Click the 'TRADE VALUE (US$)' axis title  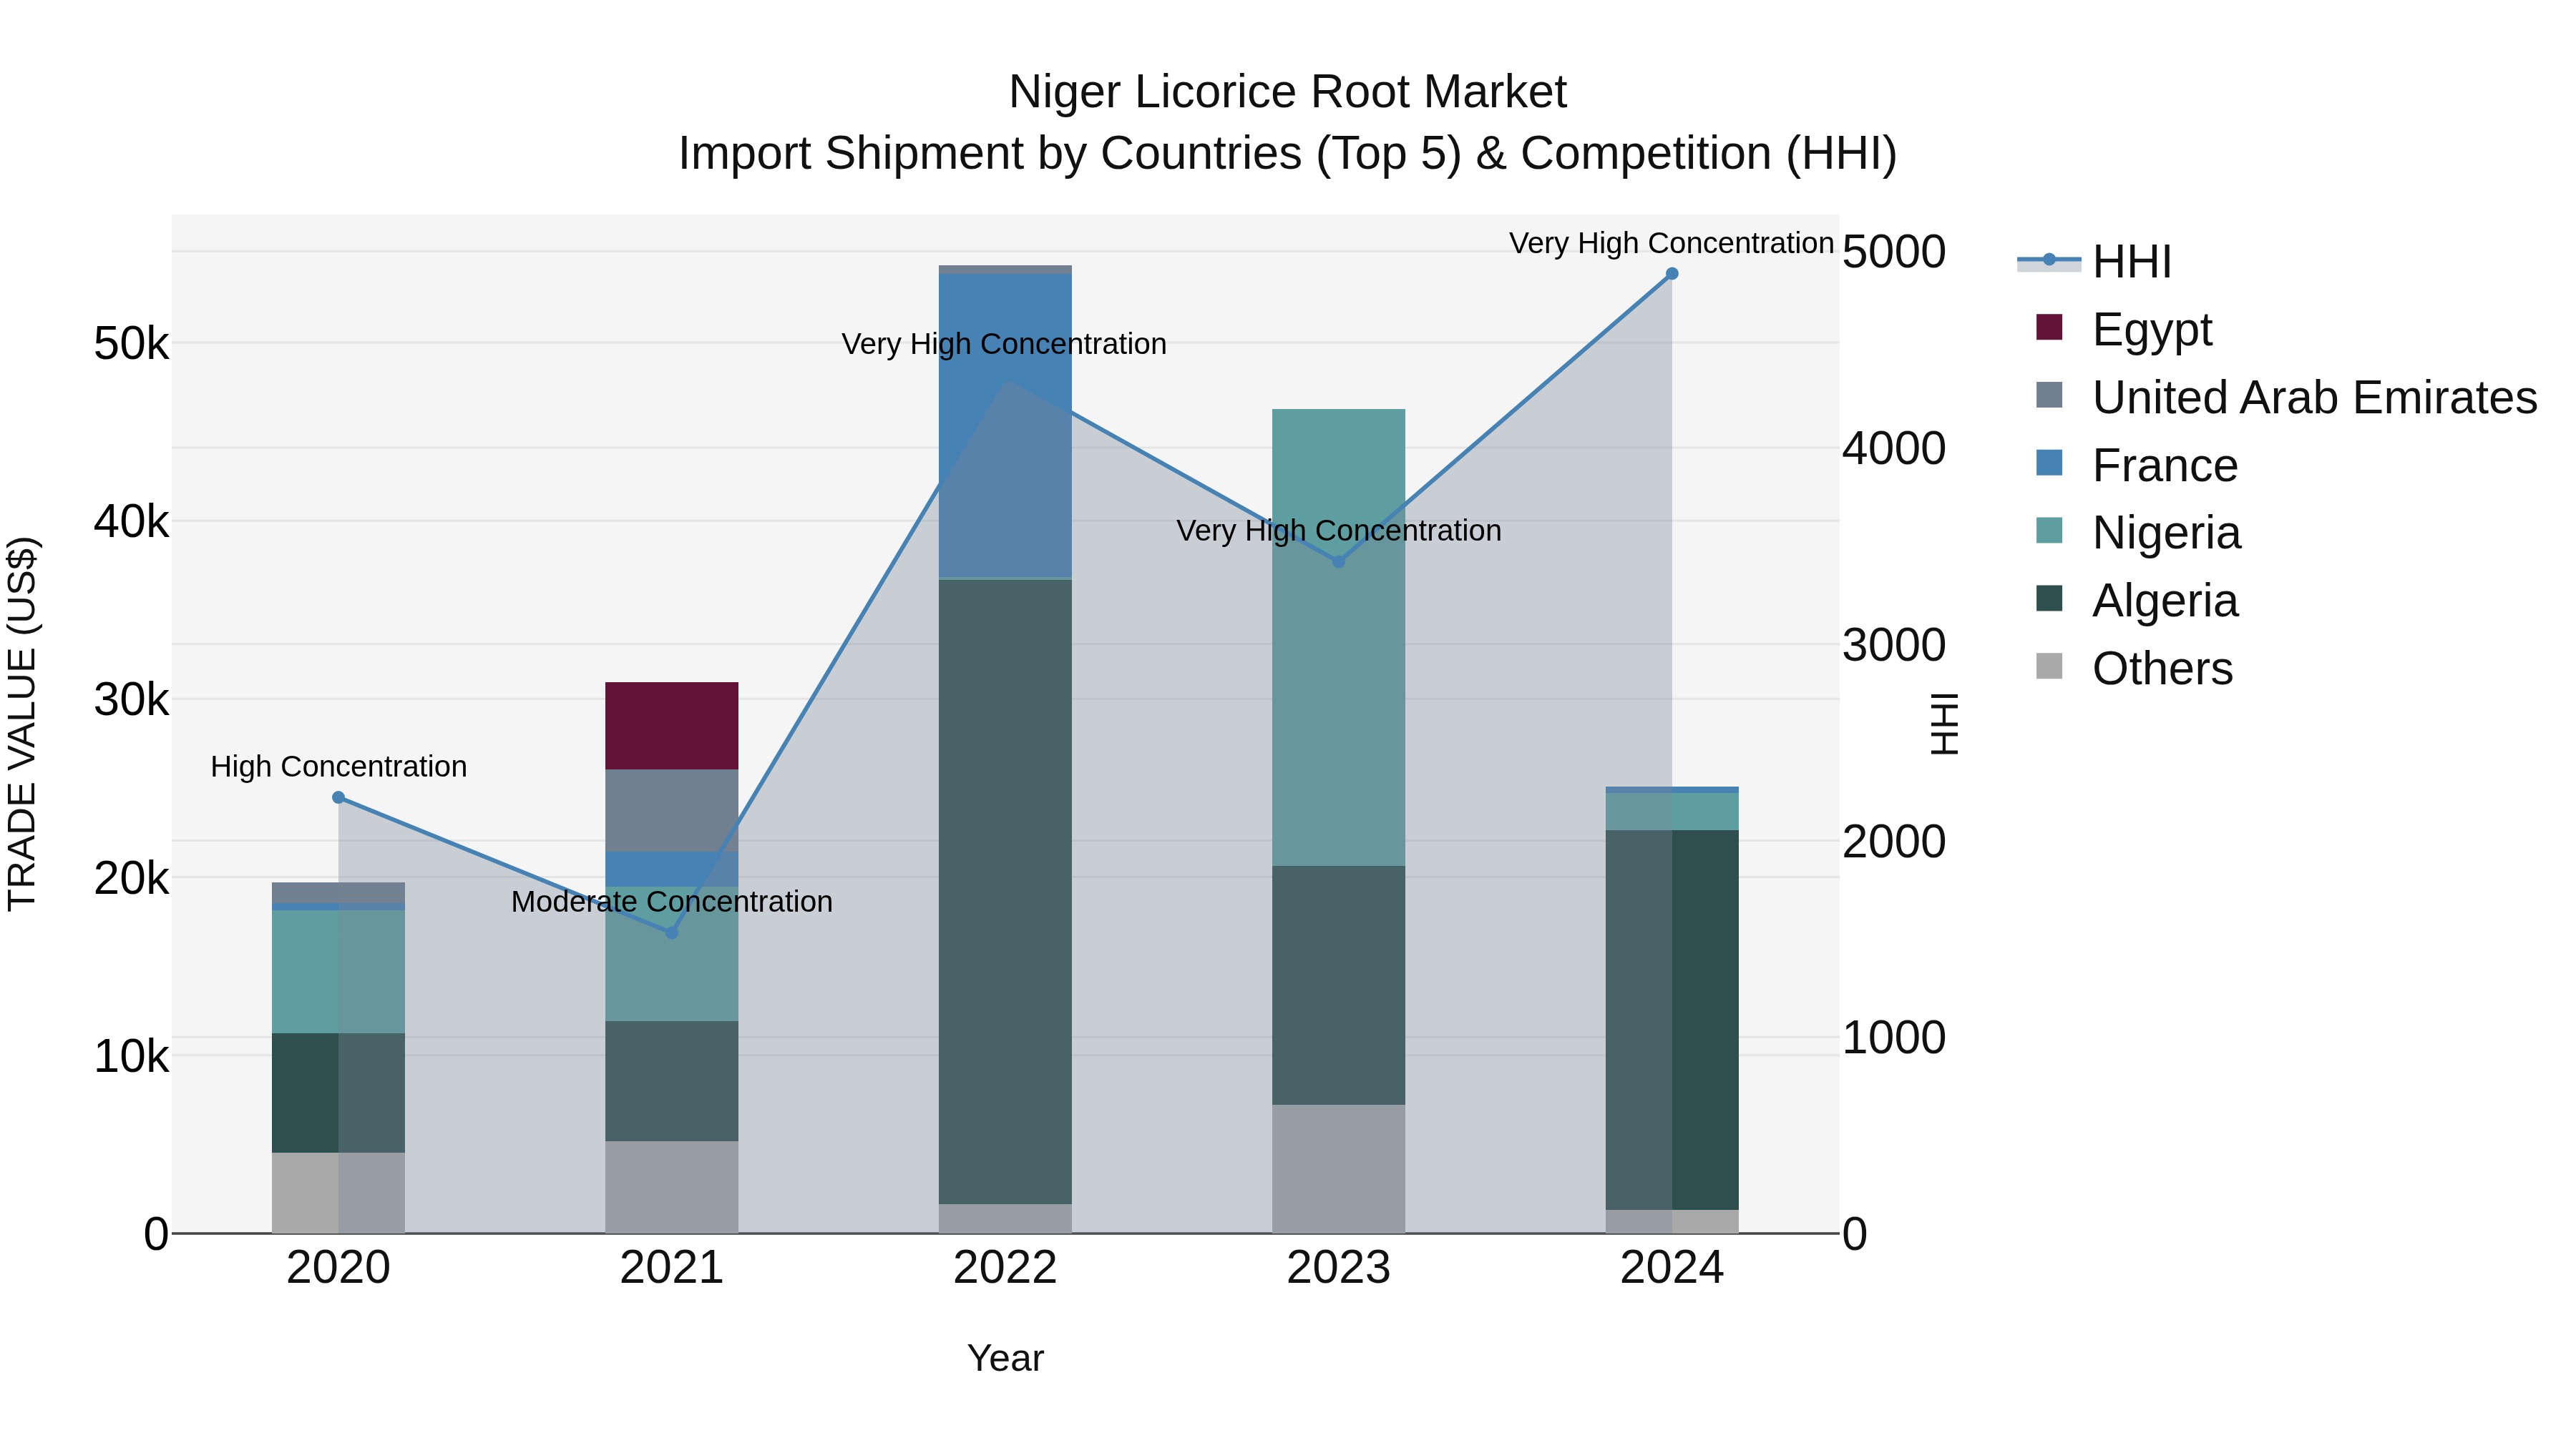click(22, 724)
